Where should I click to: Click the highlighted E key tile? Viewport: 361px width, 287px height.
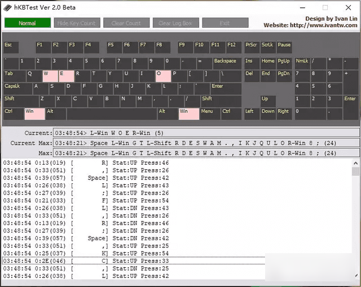[67, 76]
